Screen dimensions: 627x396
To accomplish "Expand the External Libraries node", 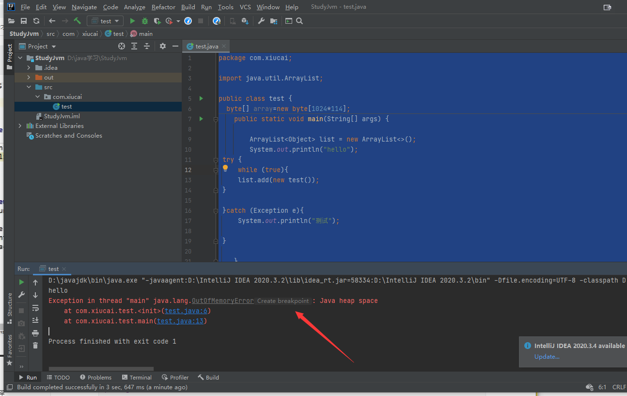I will pyautogui.click(x=20, y=126).
